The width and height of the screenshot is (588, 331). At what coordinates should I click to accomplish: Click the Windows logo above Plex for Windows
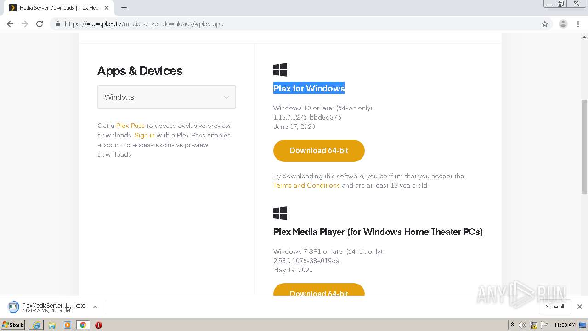pyautogui.click(x=280, y=70)
